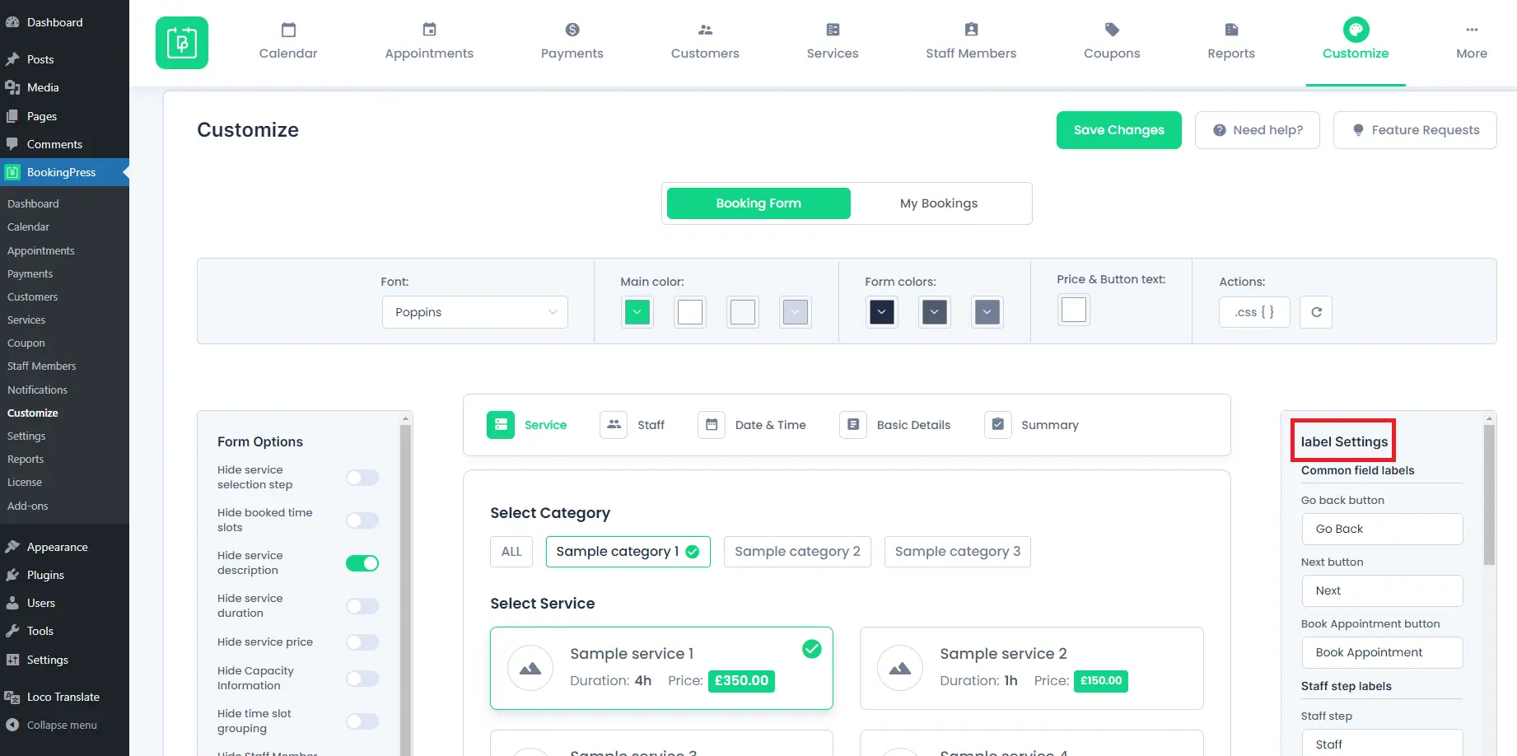Select the Sample service 1 card checkmark

811,649
